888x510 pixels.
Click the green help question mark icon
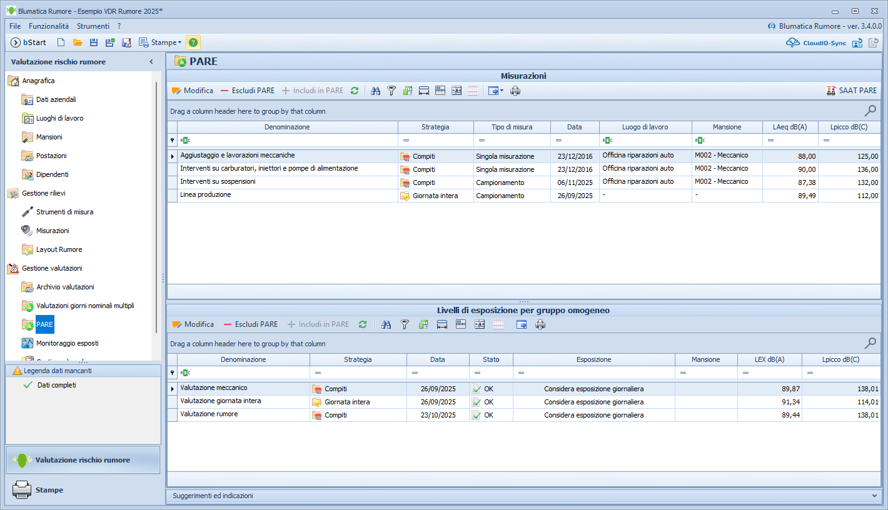193,42
